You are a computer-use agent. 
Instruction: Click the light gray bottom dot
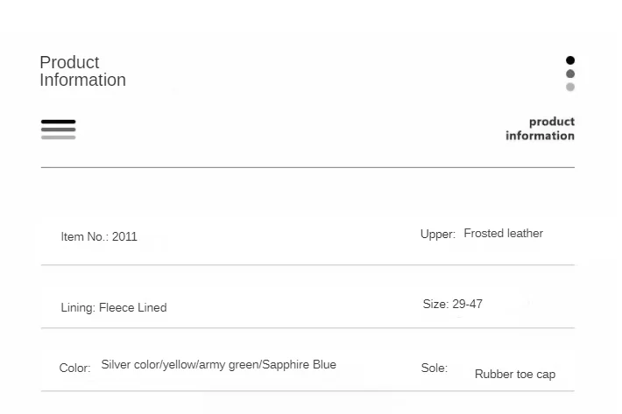point(570,88)
